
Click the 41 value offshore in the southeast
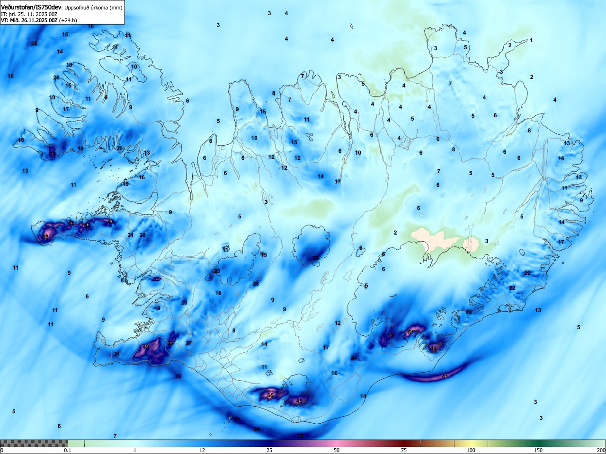[445, 376]
